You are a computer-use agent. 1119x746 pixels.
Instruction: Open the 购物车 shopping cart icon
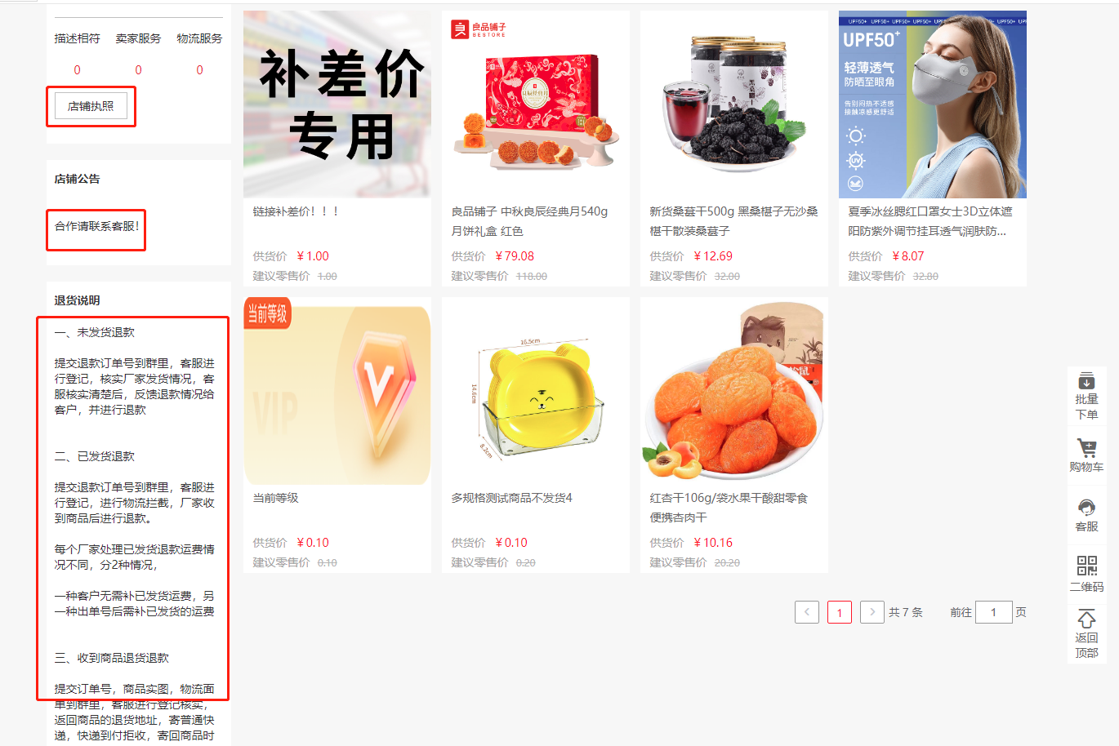(1086, 448)
